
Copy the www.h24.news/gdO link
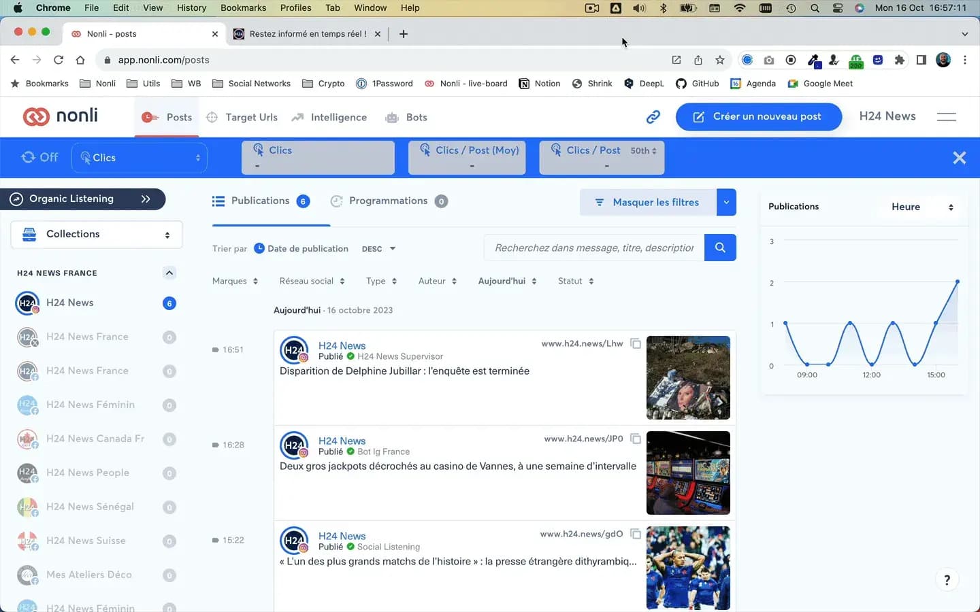pos(636,534)
